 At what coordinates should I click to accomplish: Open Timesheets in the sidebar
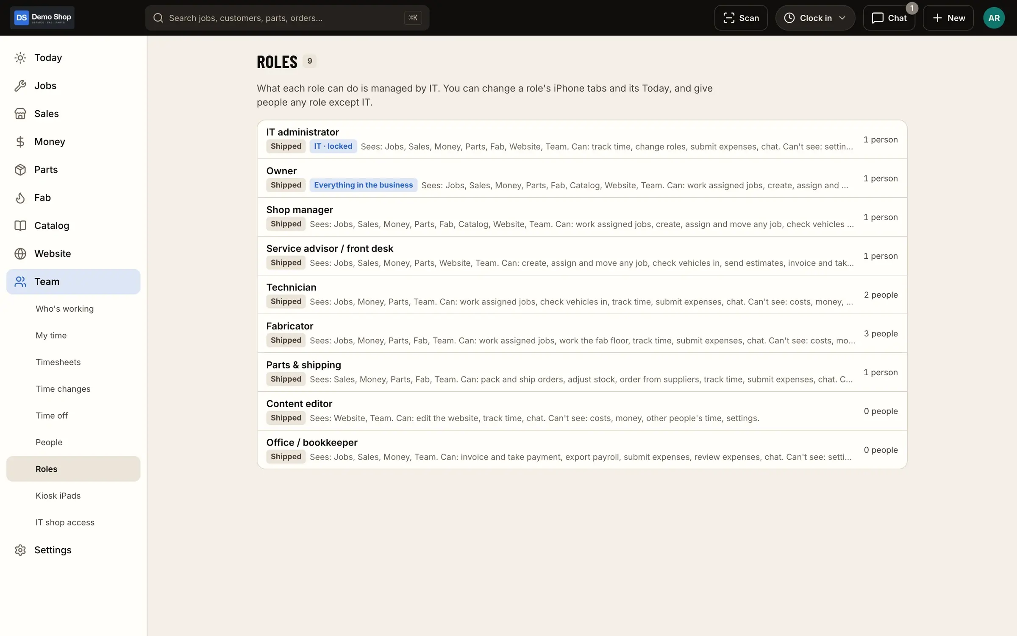[x=73, y=362]
